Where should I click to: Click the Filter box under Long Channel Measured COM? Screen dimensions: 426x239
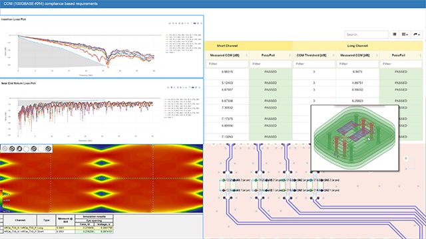pyautogui.click(x=357, y=64)
